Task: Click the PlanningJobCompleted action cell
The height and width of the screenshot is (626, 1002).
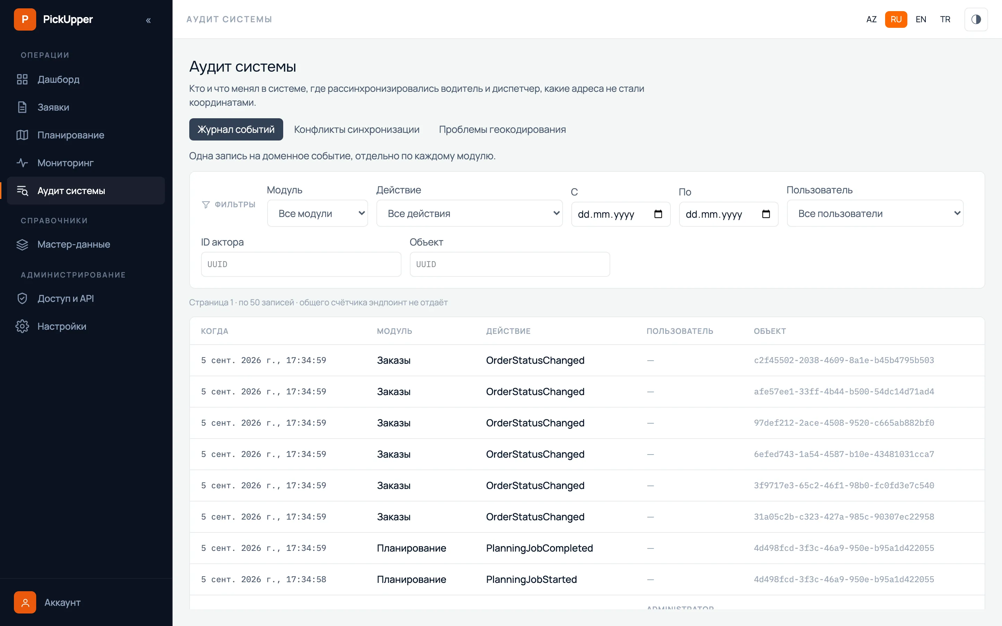Action: [540, 548]
